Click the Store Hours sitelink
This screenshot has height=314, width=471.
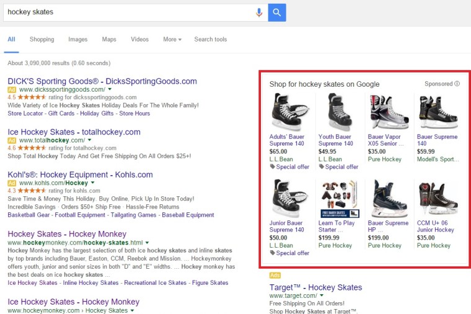coord(134,113)
